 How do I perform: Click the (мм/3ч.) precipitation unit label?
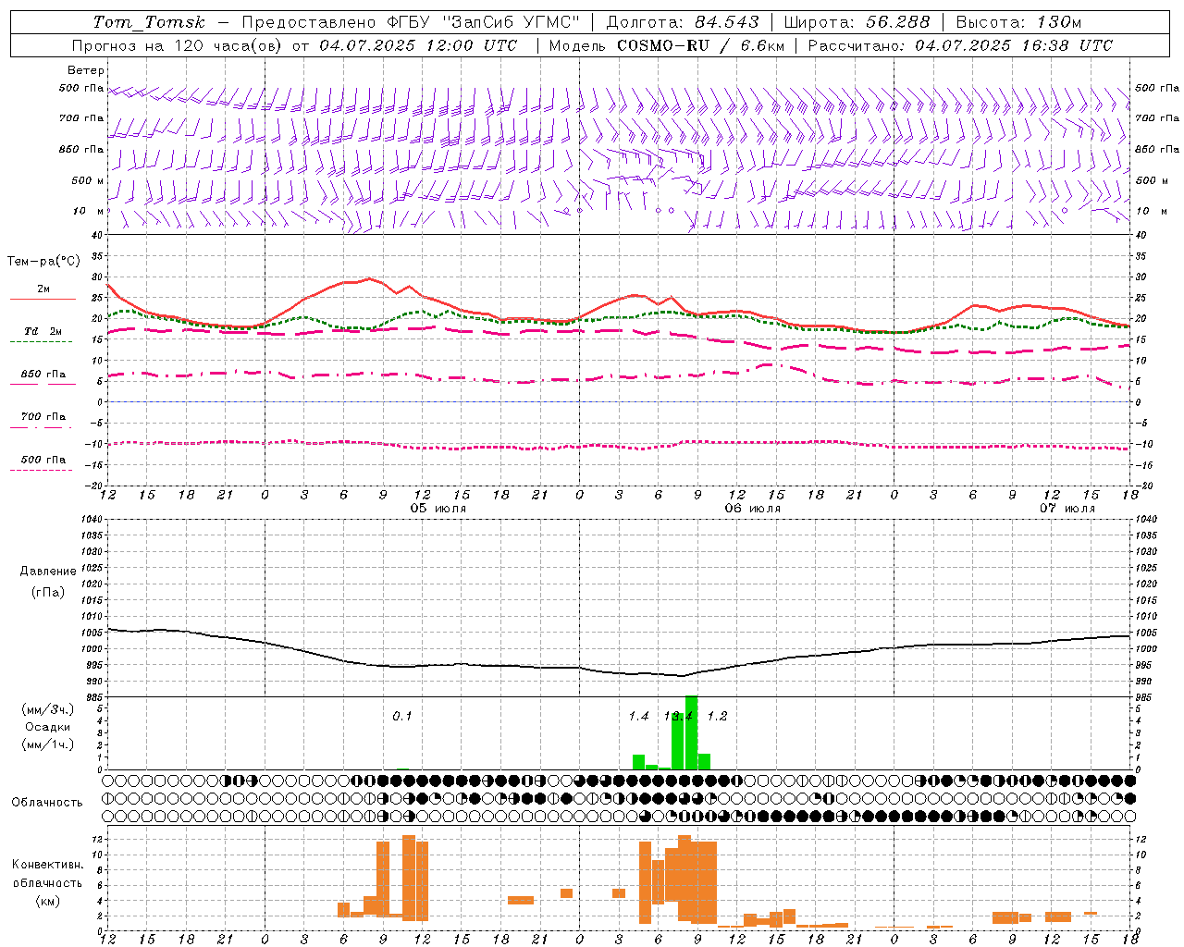tap(47, 709)
